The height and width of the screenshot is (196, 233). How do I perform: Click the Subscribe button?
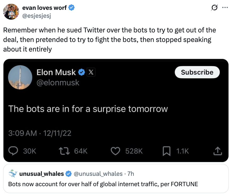(197, 72)
